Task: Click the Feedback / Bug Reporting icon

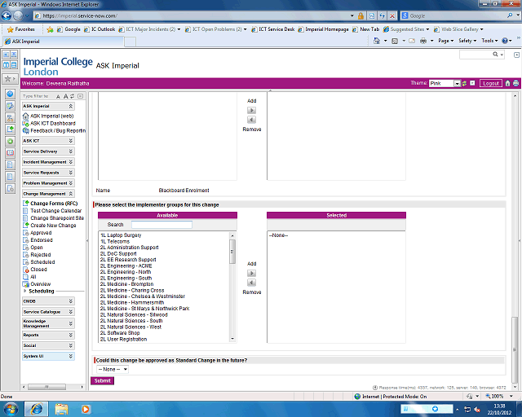Action: [26, 130]
